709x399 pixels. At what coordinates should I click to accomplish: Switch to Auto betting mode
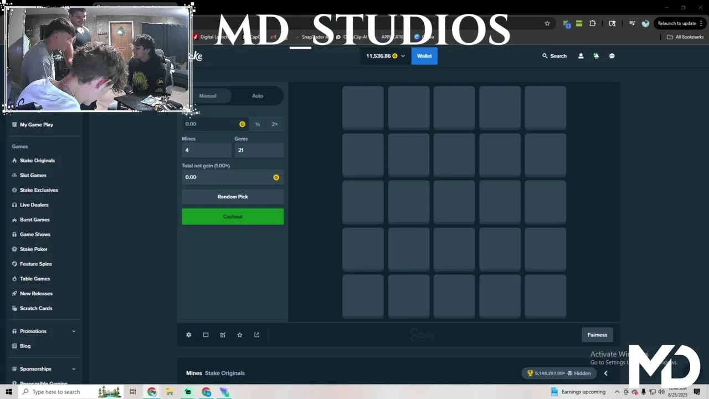(258, 96)
